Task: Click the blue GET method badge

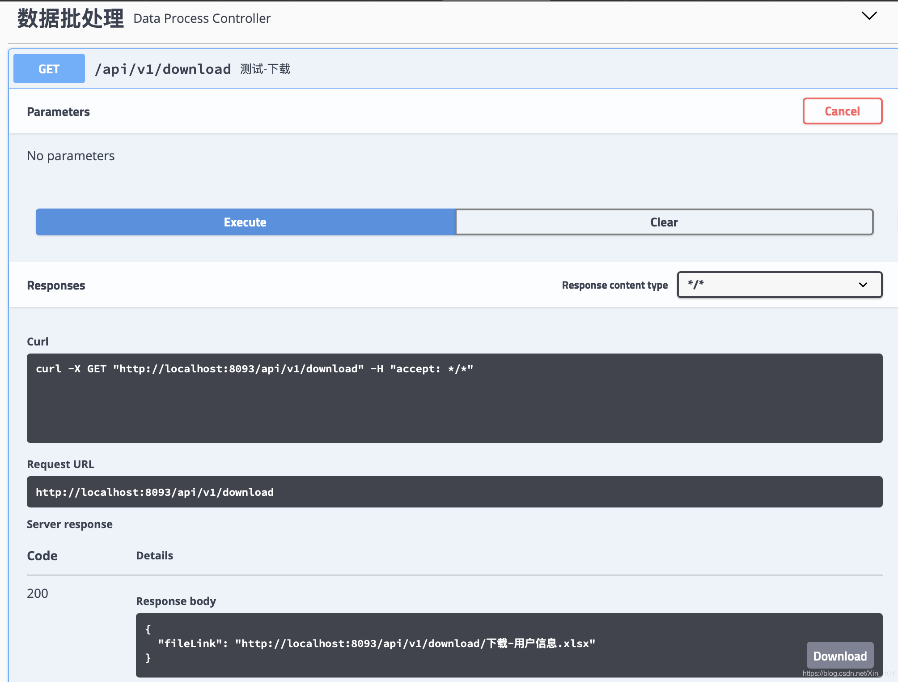Action: click(49, 69)
